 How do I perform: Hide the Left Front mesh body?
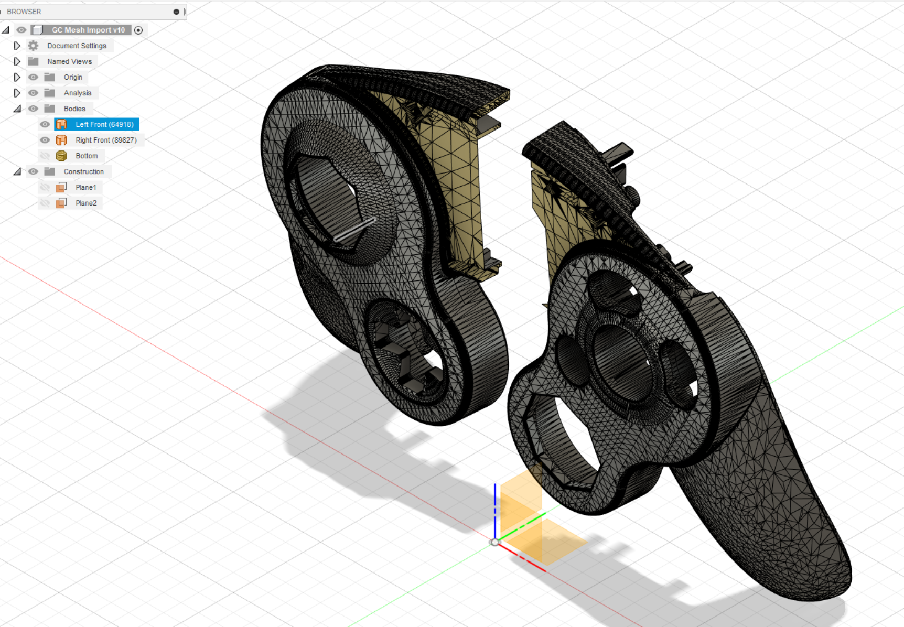click(x=45, y=124)
